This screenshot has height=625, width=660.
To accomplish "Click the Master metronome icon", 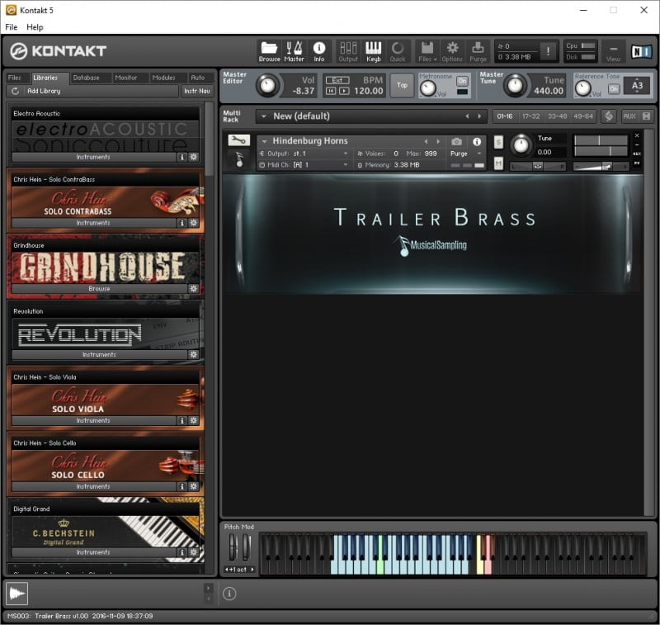I will 294,51.
